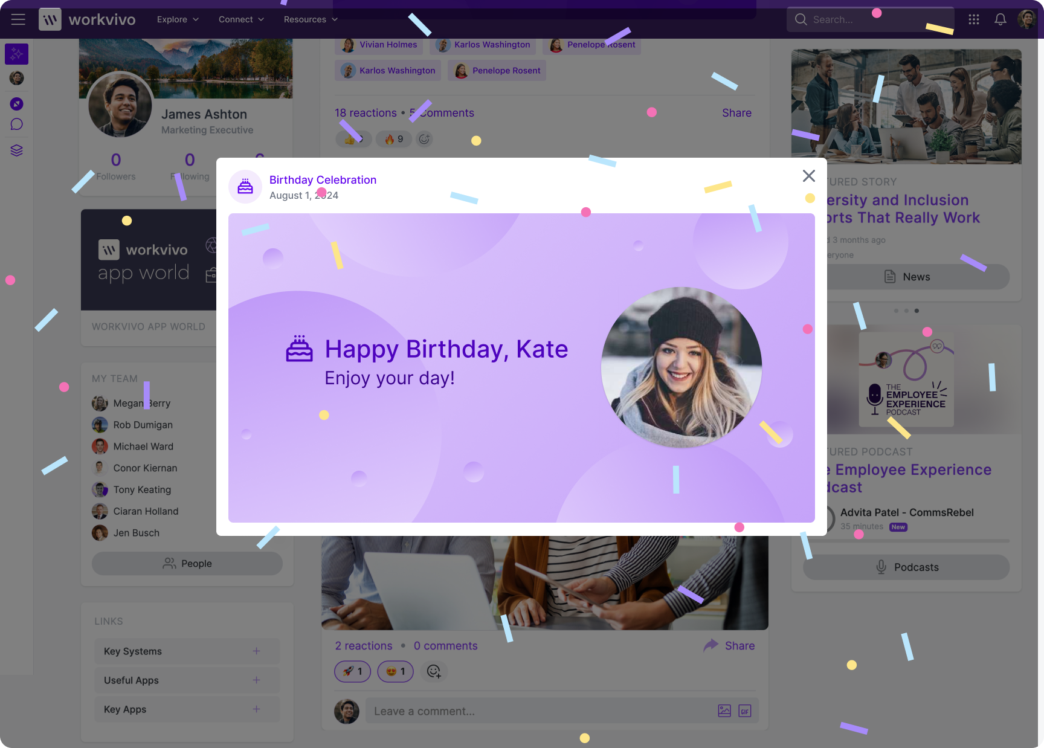Open the News button

coord(906,277)
